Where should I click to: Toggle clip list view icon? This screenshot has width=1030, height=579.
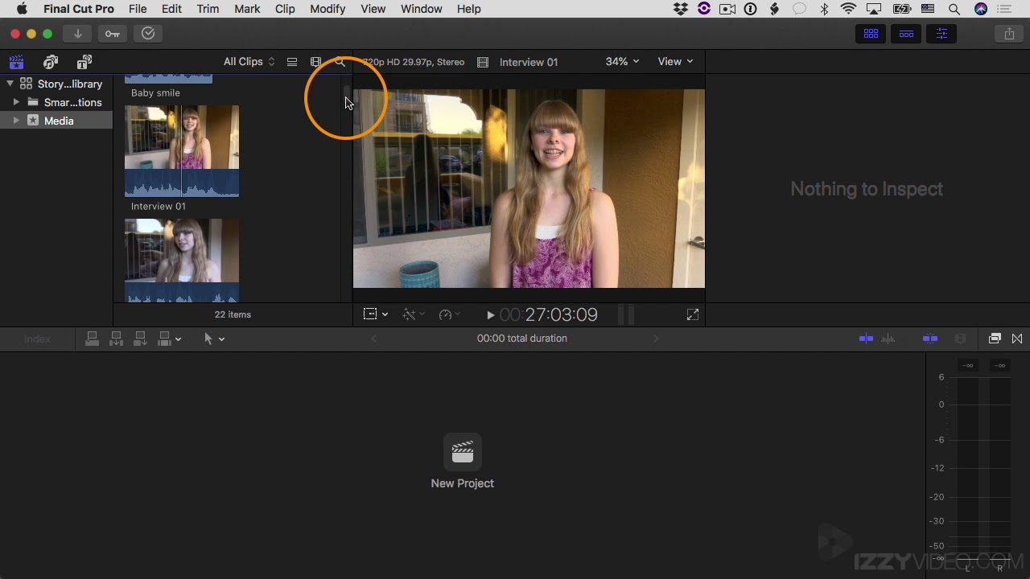(292, 62)
